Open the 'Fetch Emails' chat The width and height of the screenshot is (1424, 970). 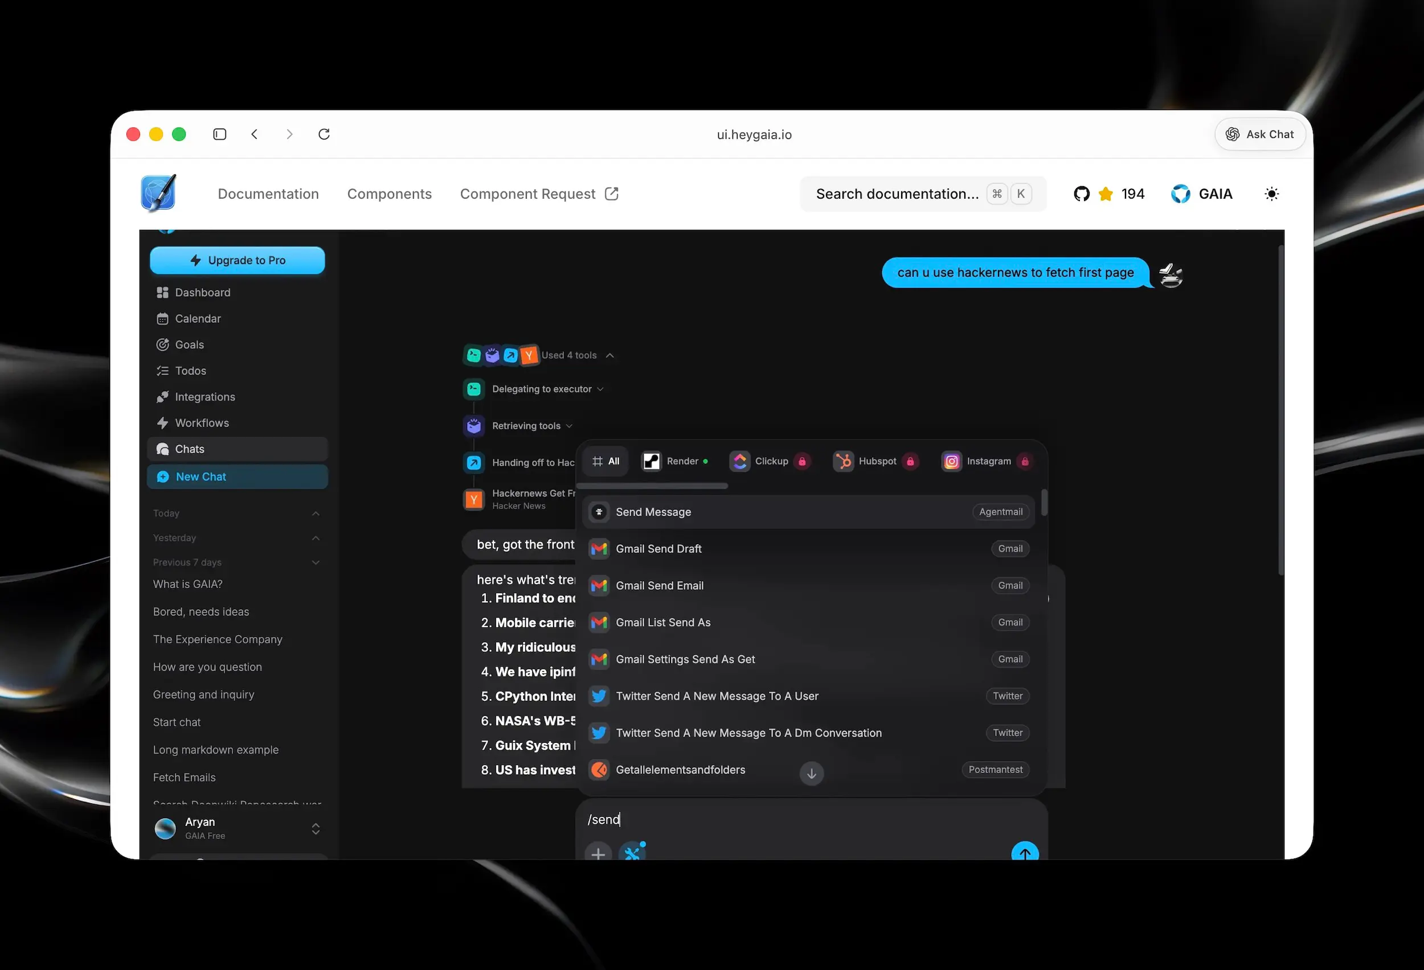(185, 777)
